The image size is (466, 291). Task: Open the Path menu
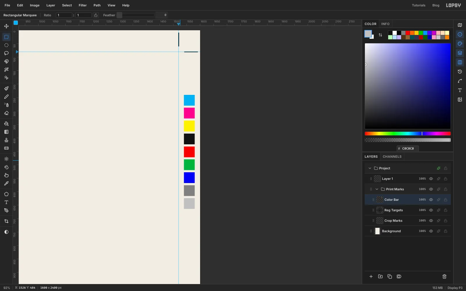click(x=97, y=5)
